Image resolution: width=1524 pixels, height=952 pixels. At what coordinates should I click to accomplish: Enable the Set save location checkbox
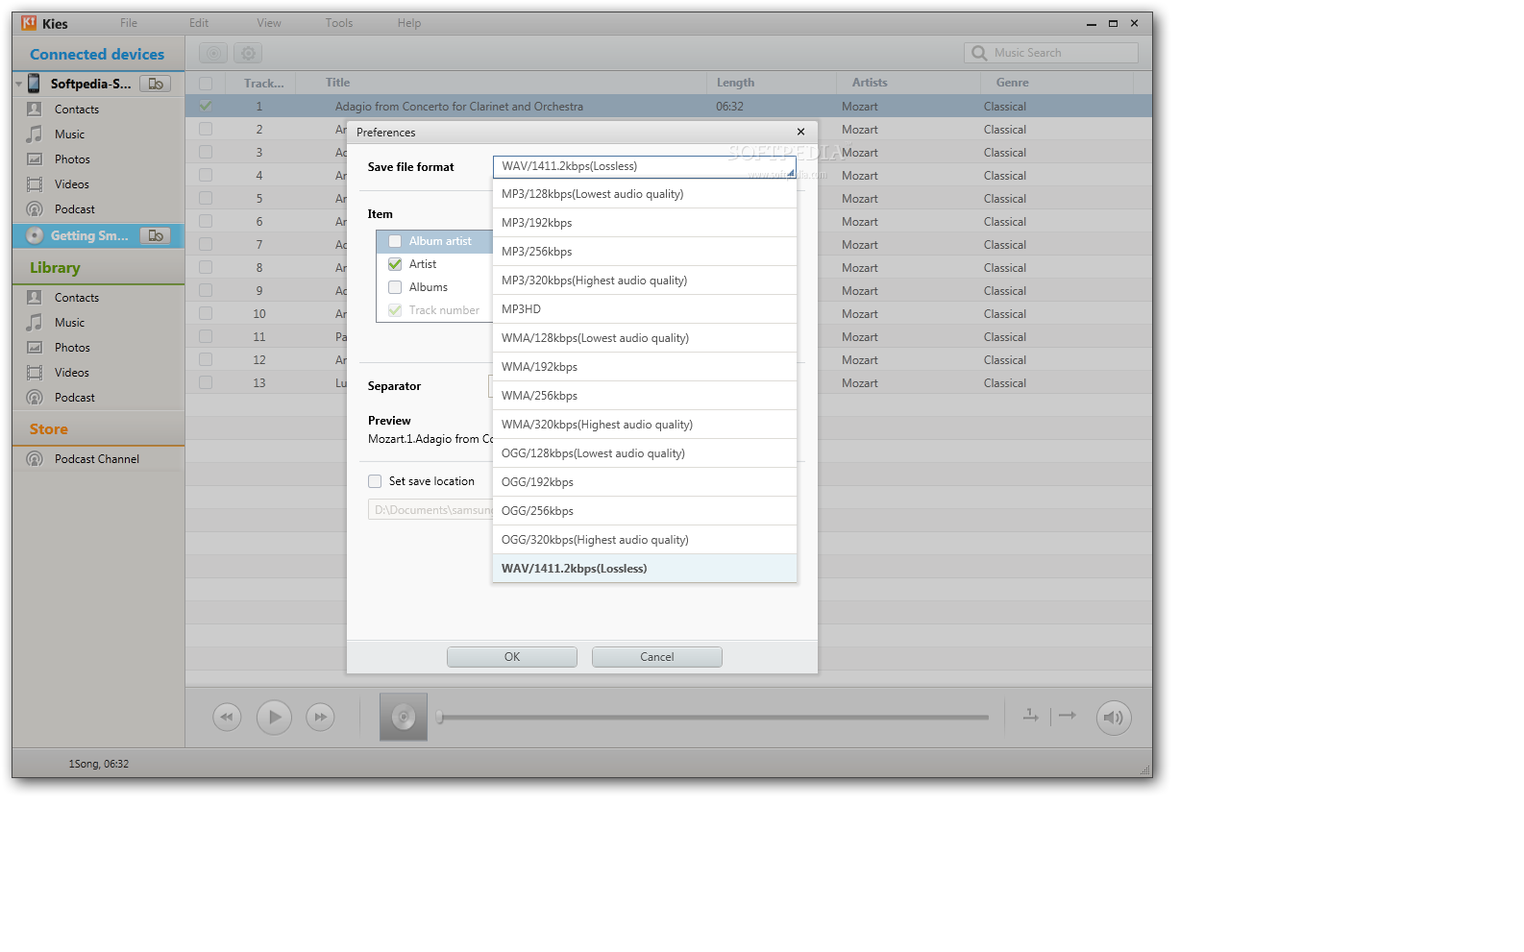click(375, 481)
